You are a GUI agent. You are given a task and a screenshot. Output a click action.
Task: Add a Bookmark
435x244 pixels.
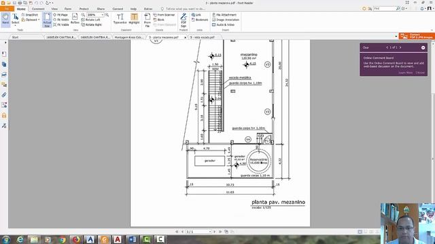click(x=200, y=20)
